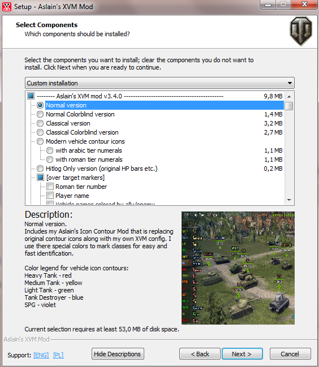Screen dimensions: 319x367
Task: Enable the Roman tier number checkbox
Action: [50, 187]
